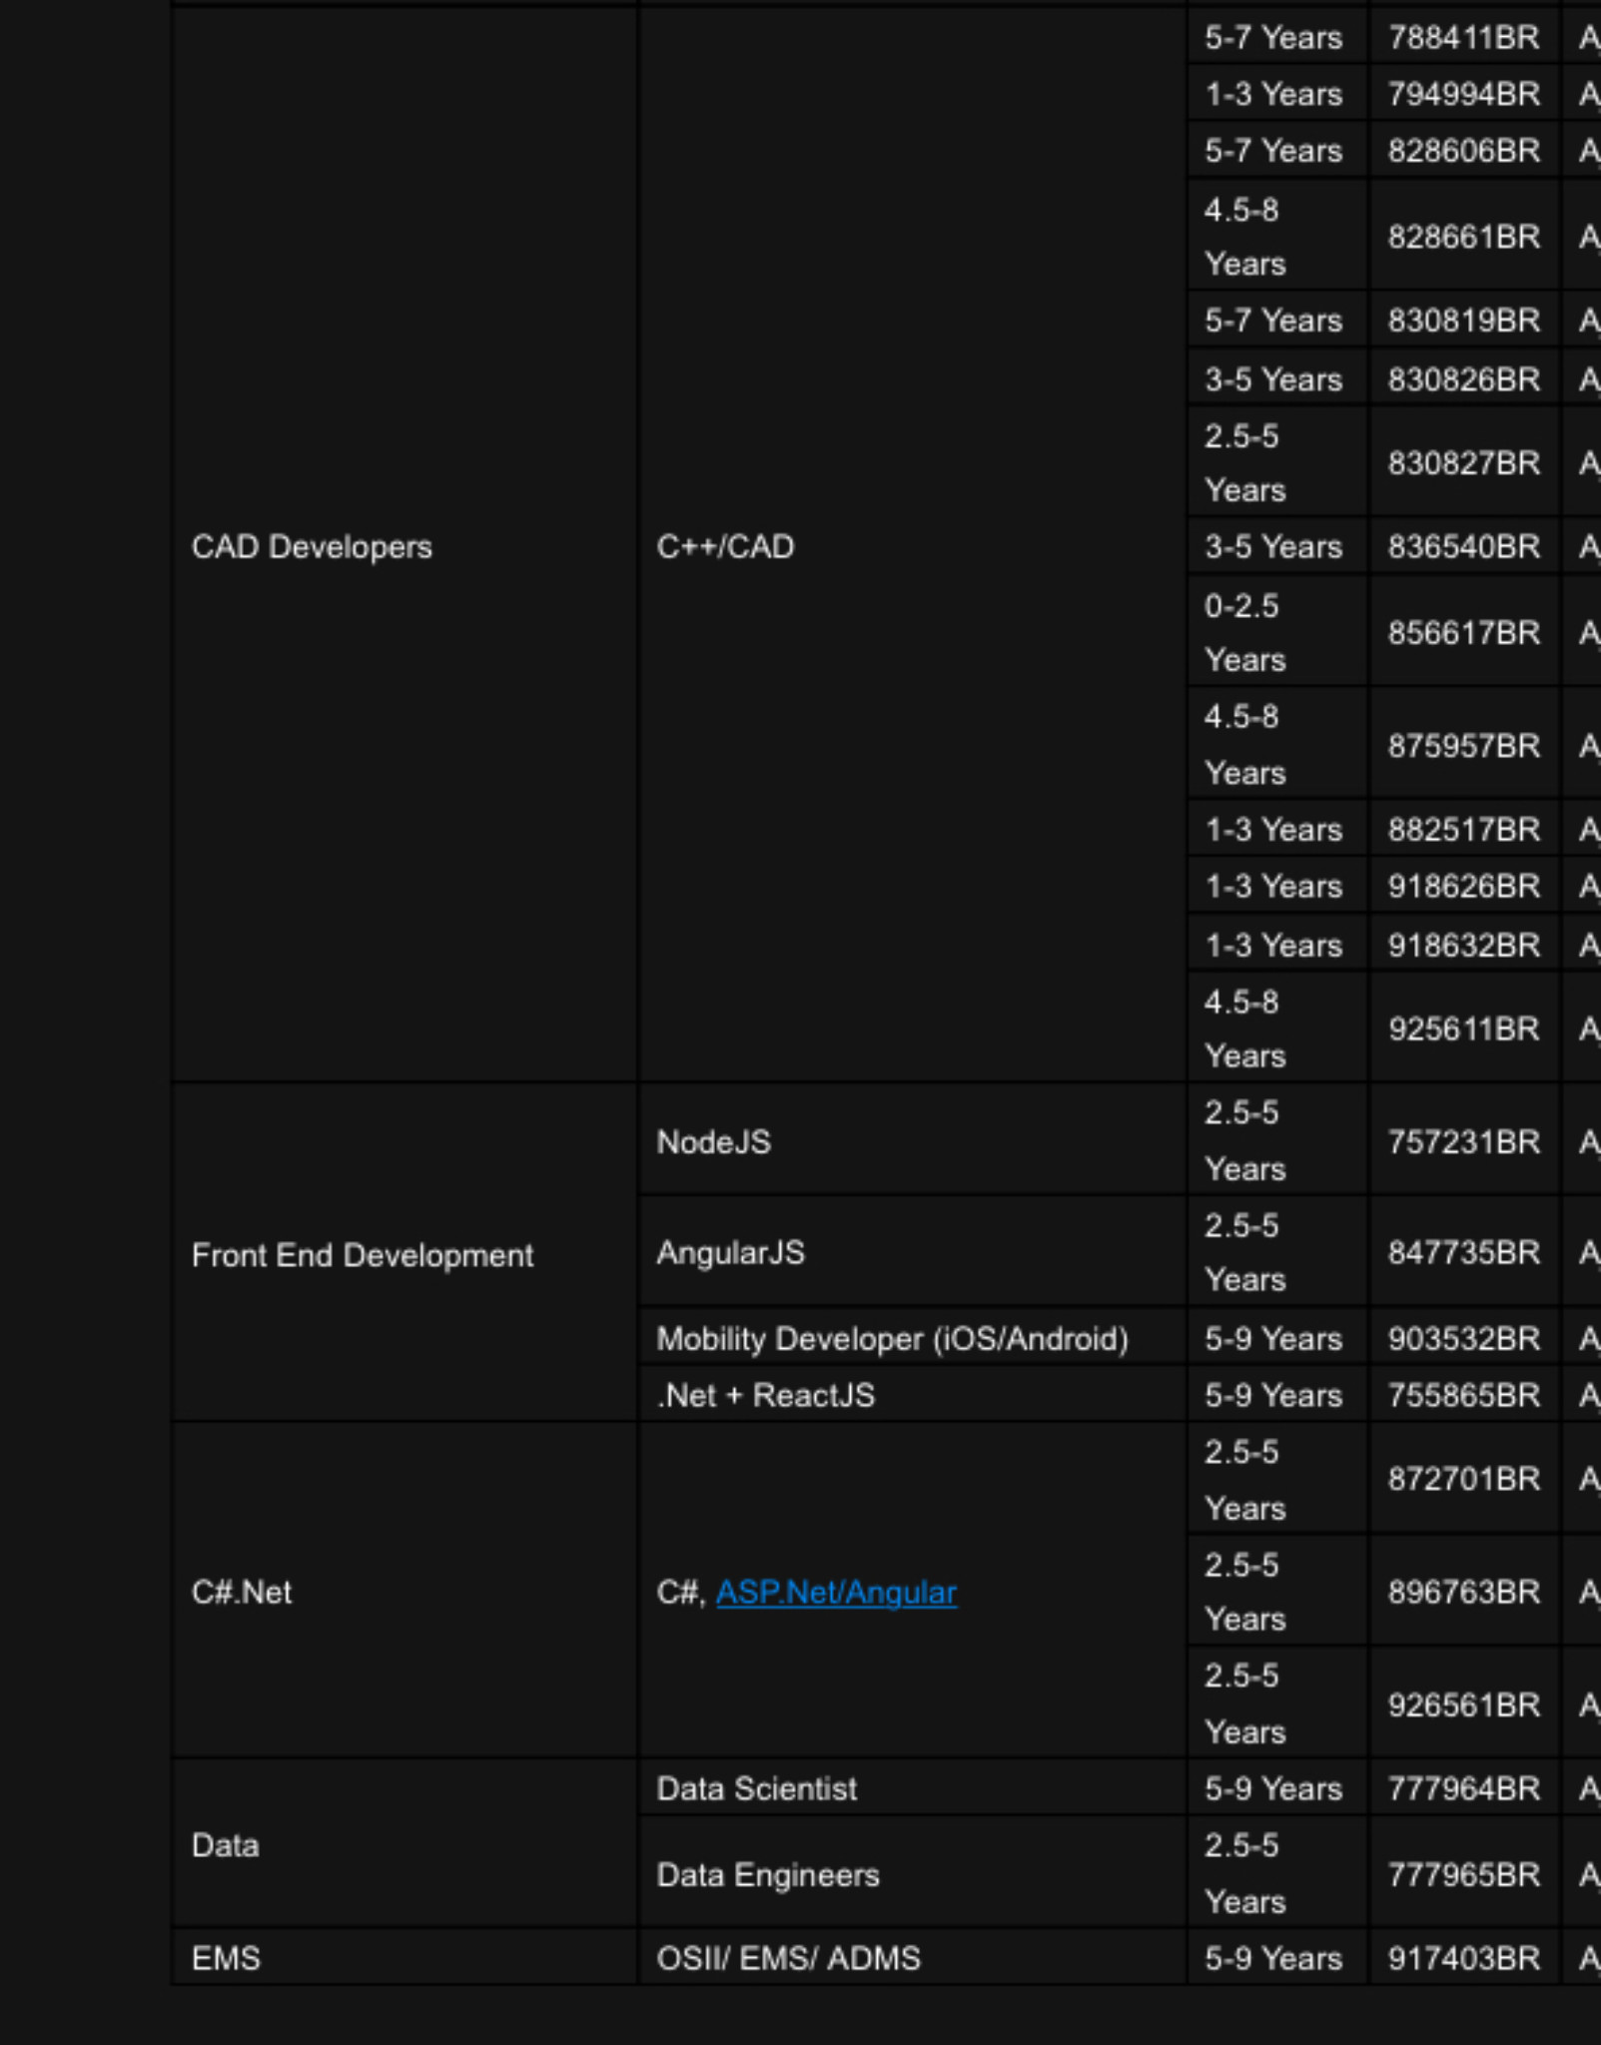Select the EMS category cell

404,1957
